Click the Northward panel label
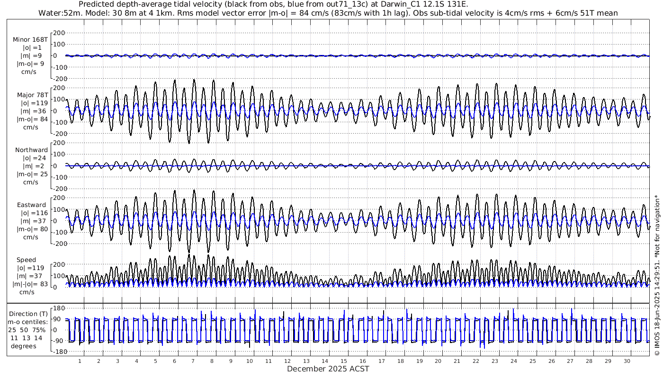663x379 pixels. 31,150
